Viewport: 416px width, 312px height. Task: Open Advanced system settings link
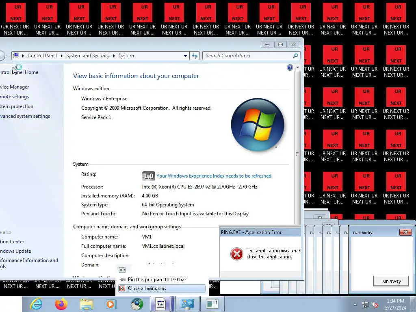point(25,116)
